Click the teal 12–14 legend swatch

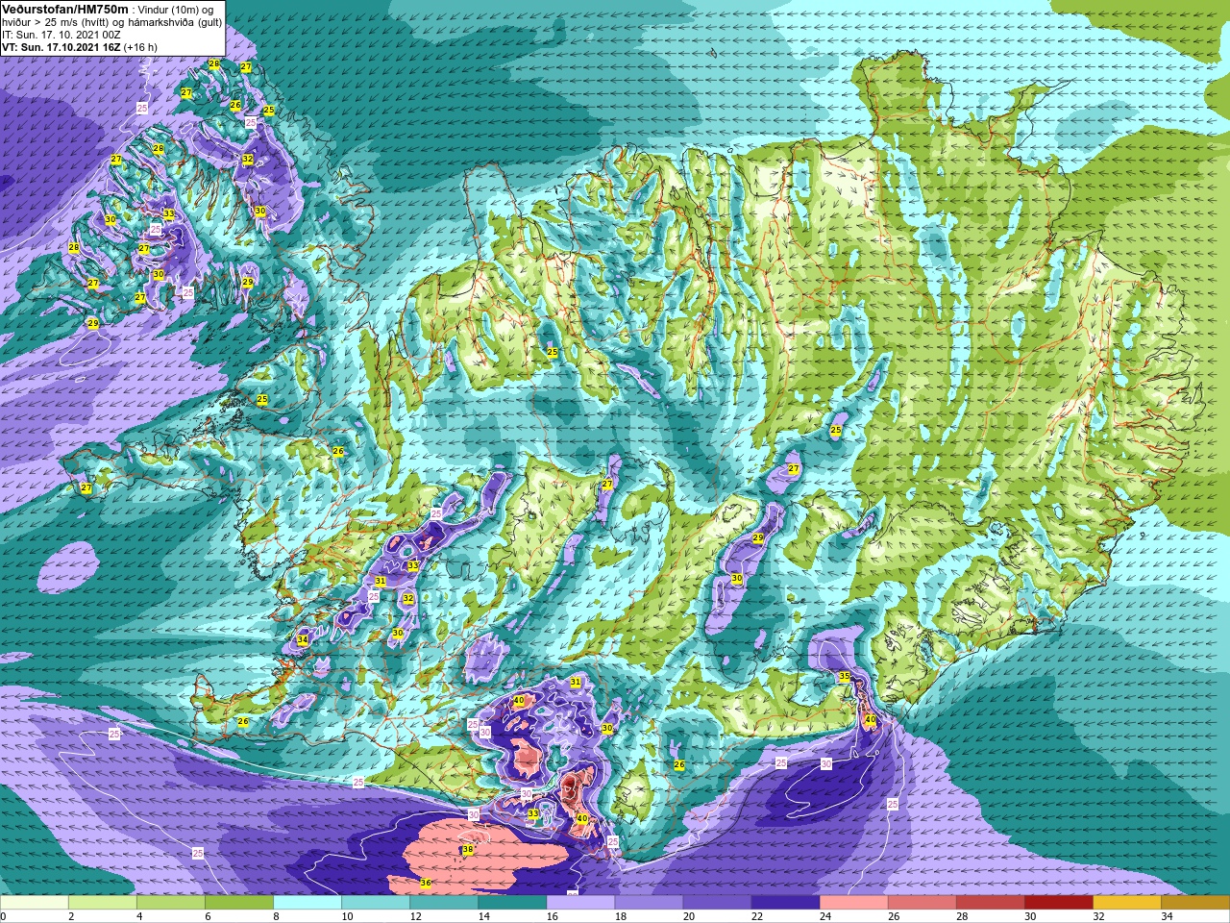tap(444, 903)
